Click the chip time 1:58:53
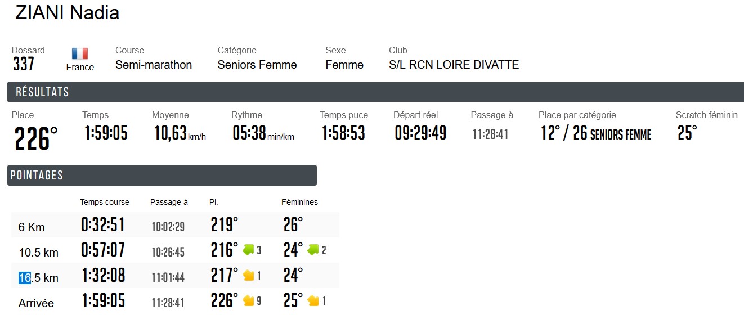This screenshot has width=744, height=315. coord(343,133)
